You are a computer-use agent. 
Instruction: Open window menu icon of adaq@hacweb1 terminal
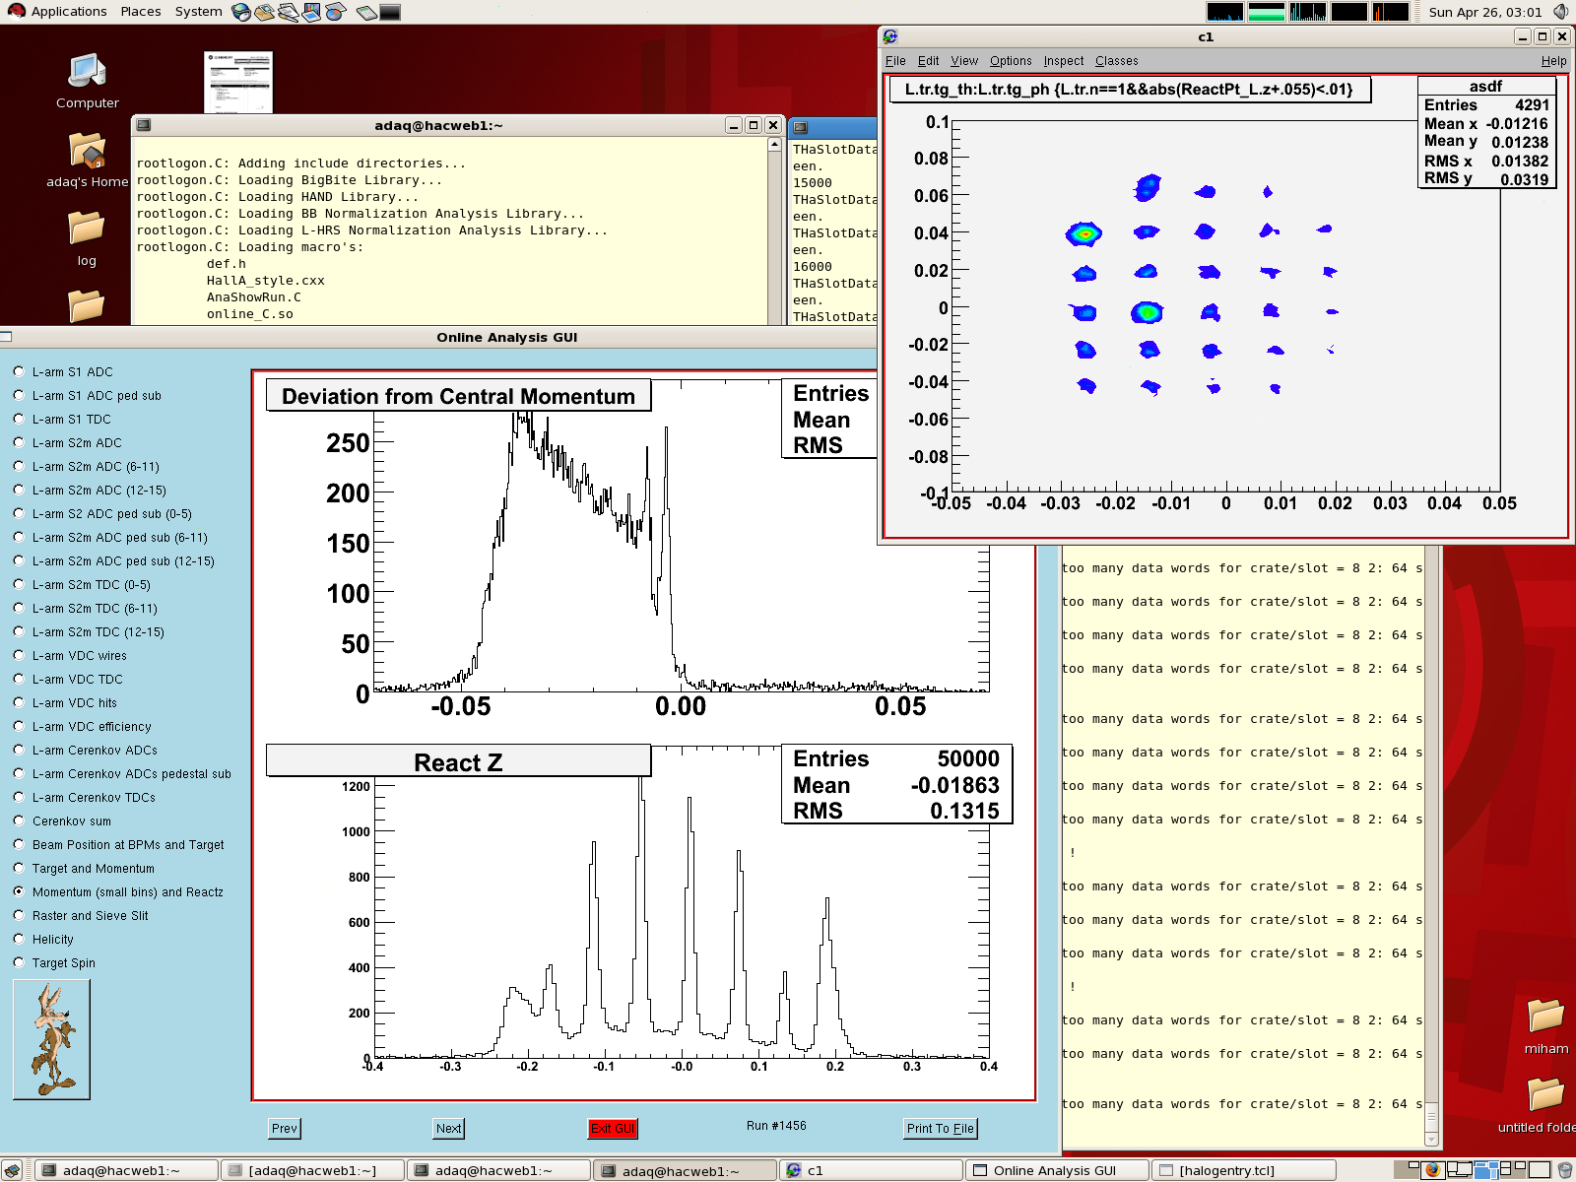[144, 125]
